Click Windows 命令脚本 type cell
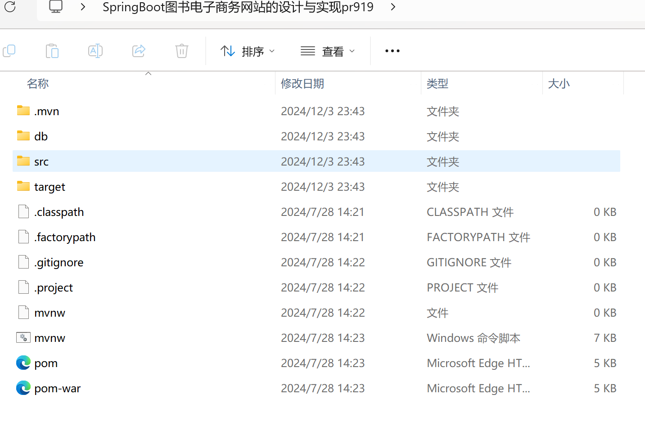Viewport: 645px width, 426px height. pos(474,338)
